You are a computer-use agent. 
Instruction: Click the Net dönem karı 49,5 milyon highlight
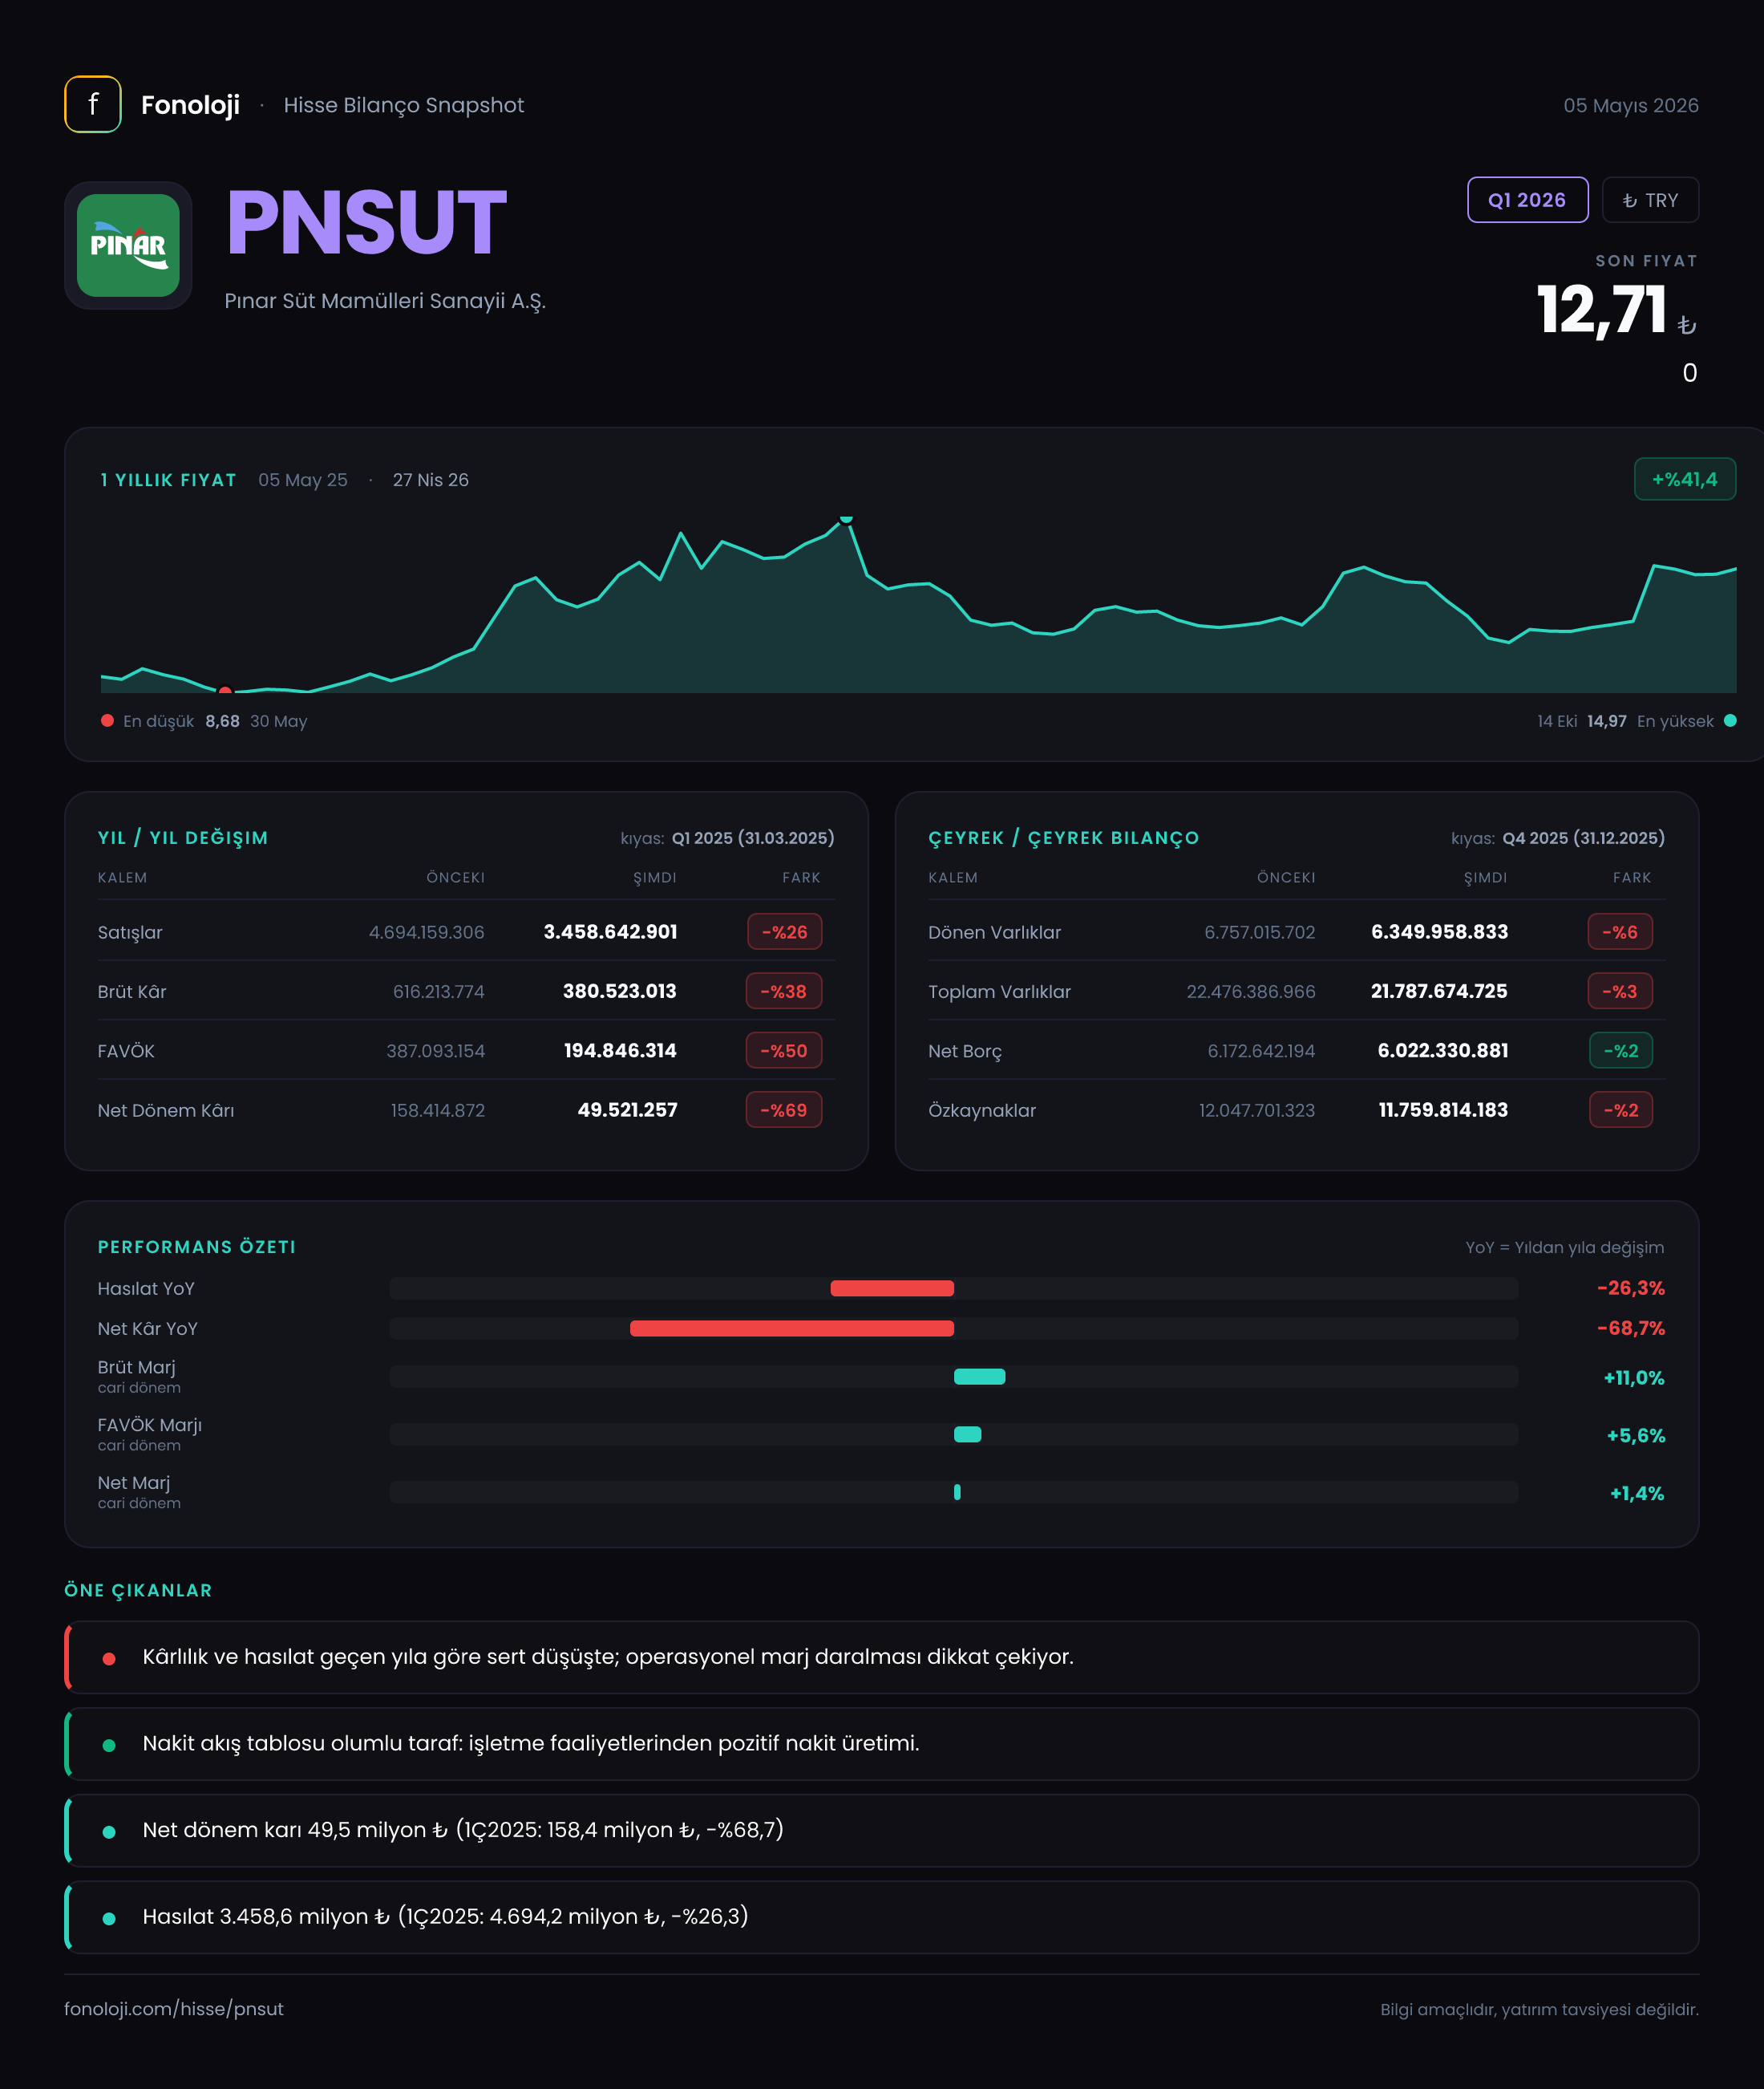(881, 1830)
